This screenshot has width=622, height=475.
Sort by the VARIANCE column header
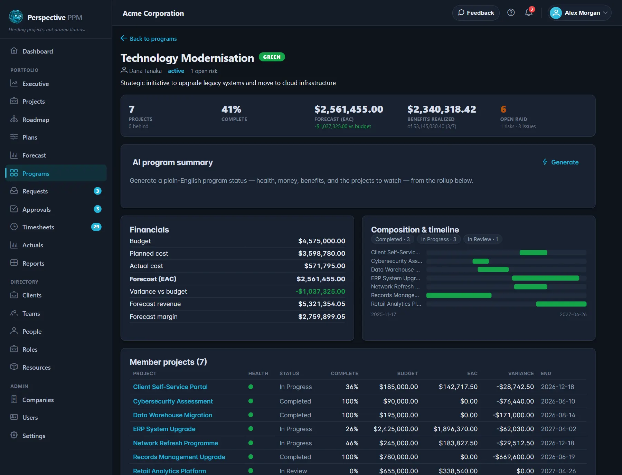521,373
